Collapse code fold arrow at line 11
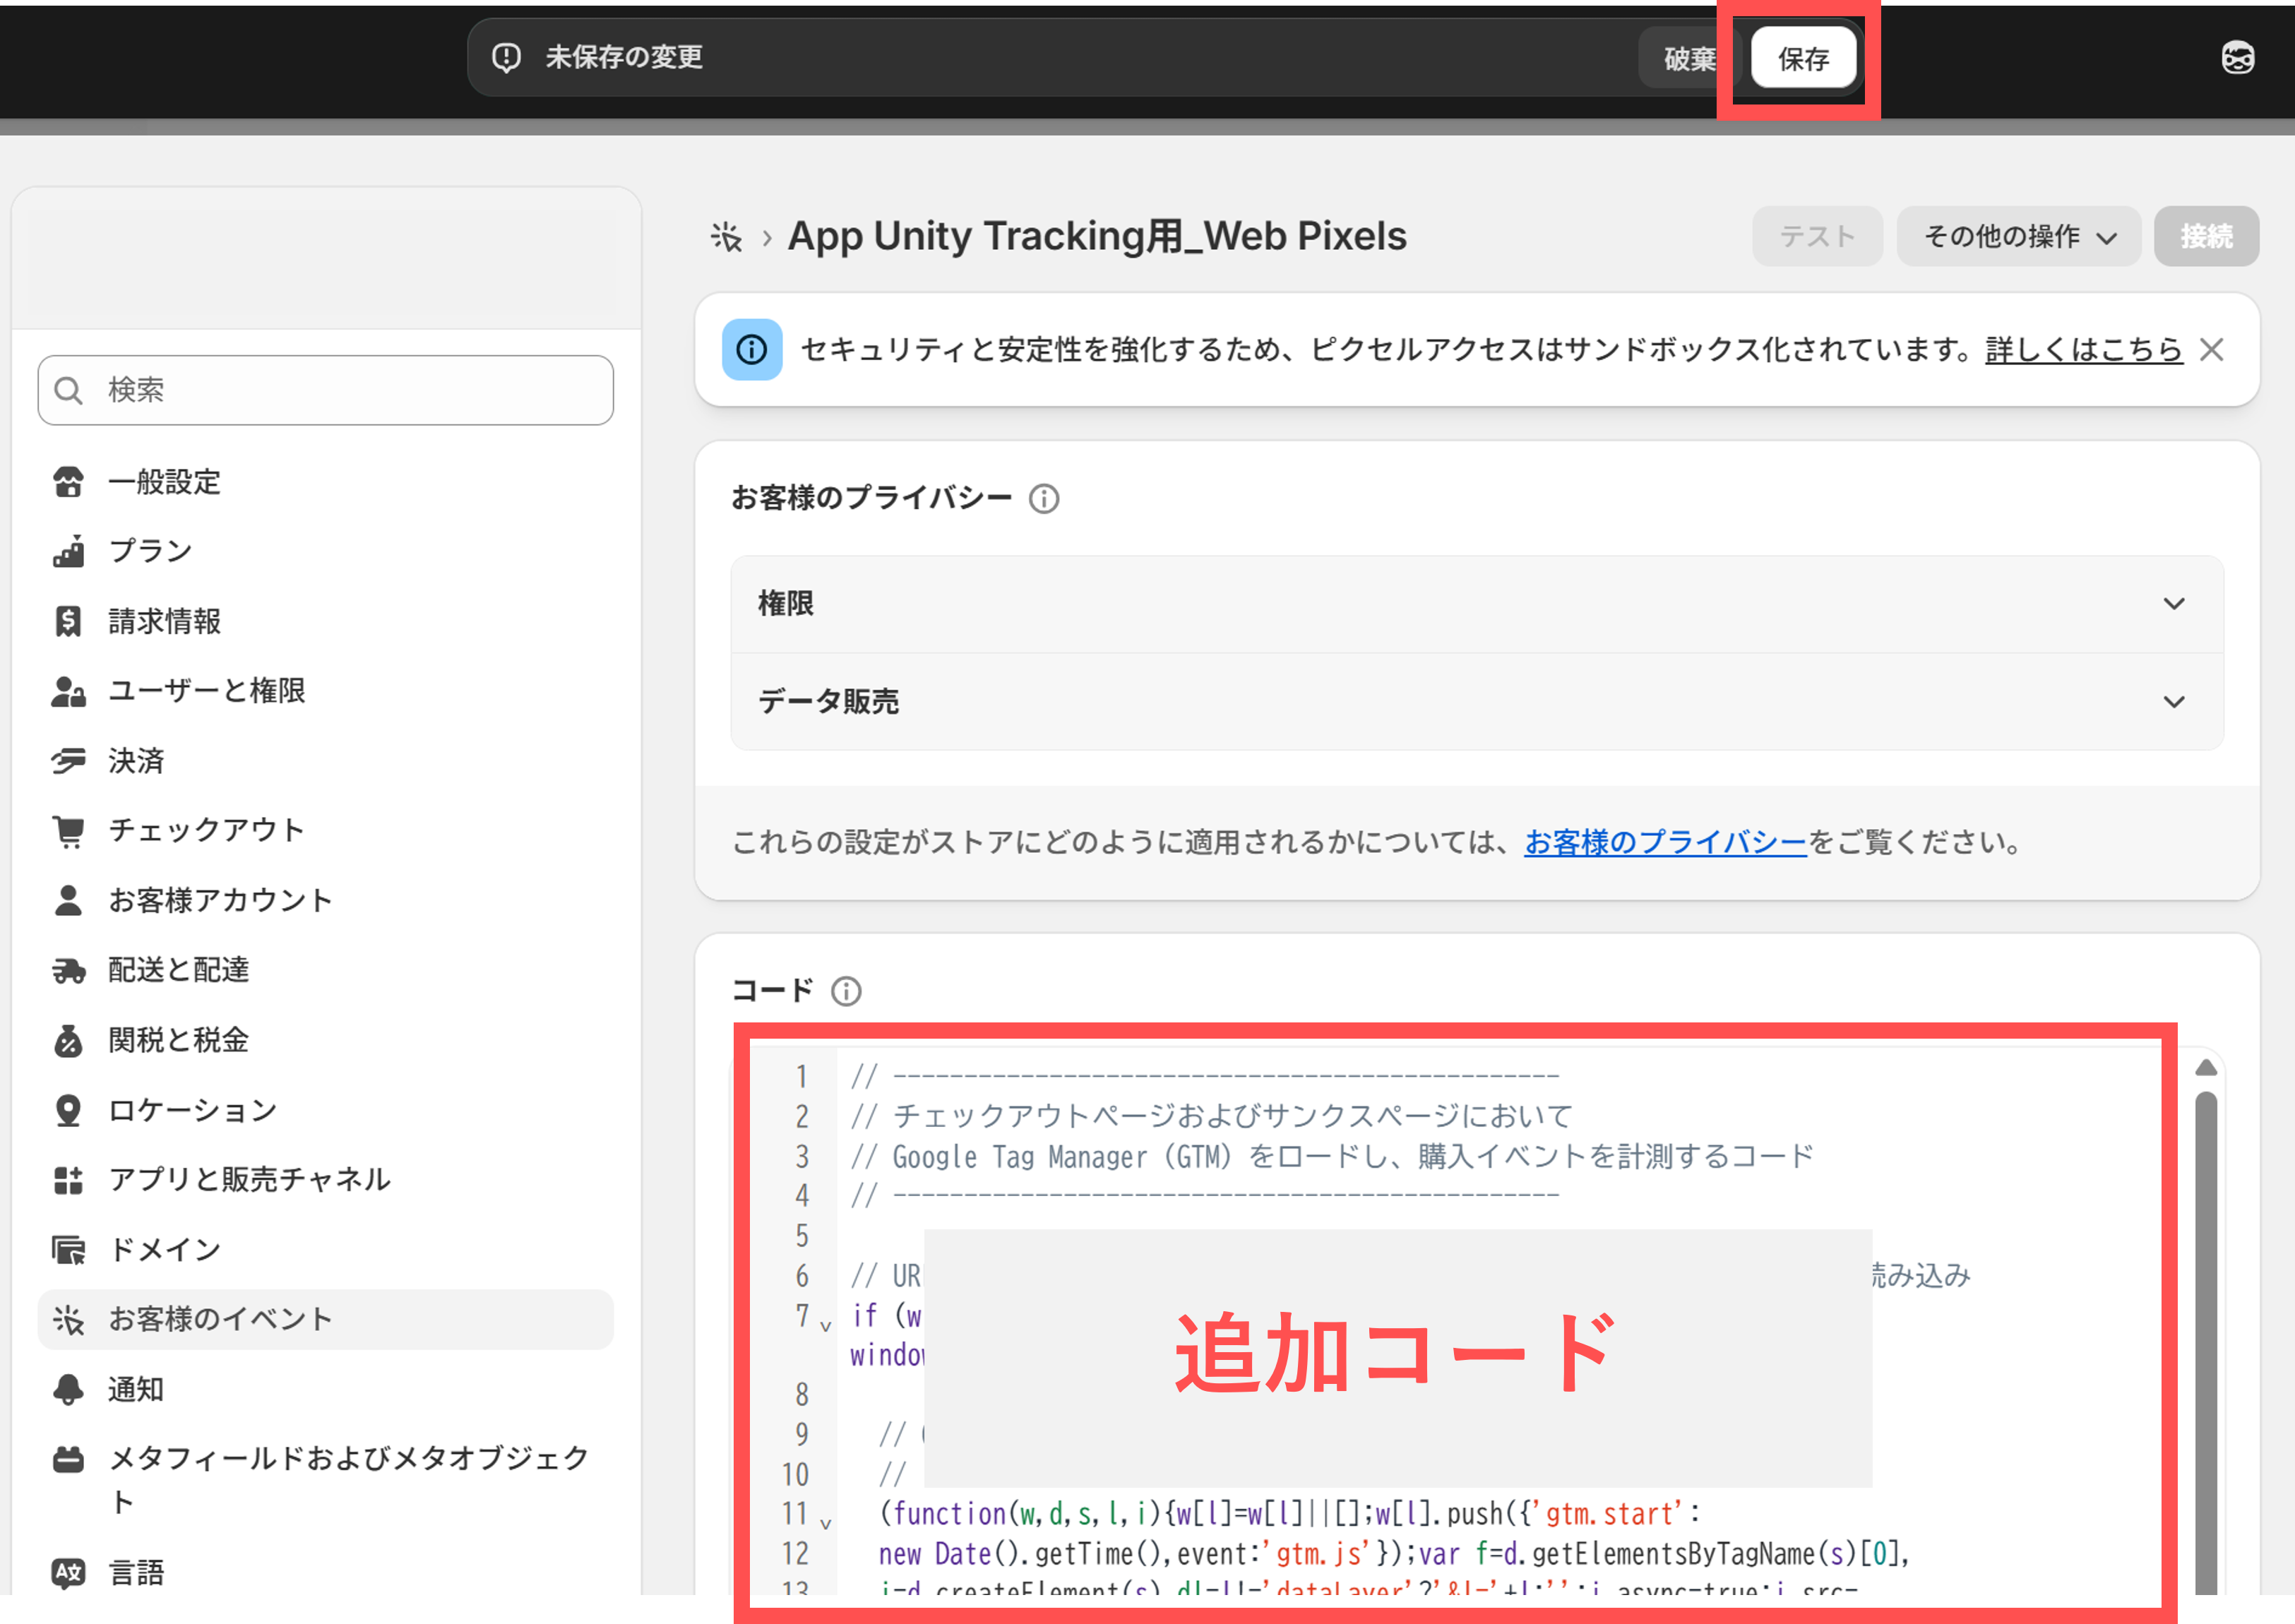The image size is (2295, 1624). pyautogui.click(x=825, y=1524)
